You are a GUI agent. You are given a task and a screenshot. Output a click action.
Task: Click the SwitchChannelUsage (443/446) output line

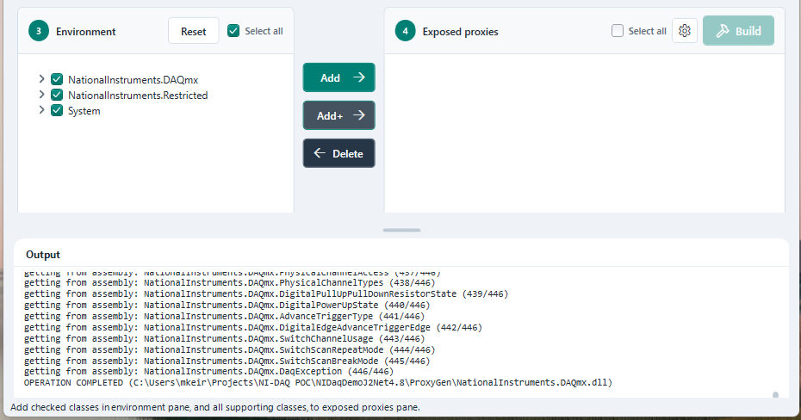[x=224, y=338]
